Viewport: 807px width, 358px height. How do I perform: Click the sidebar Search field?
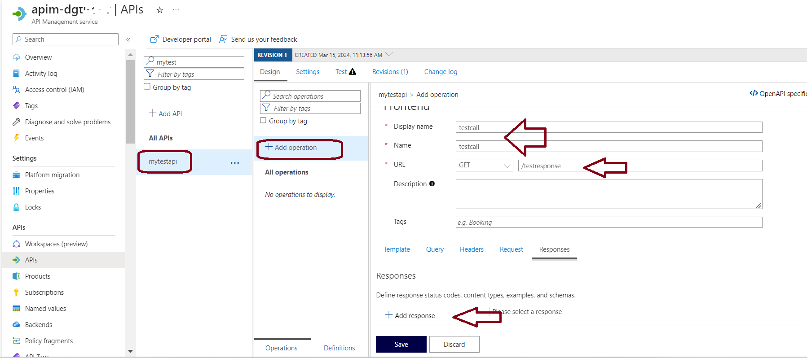pyautogui.click(x=66, y=39)
